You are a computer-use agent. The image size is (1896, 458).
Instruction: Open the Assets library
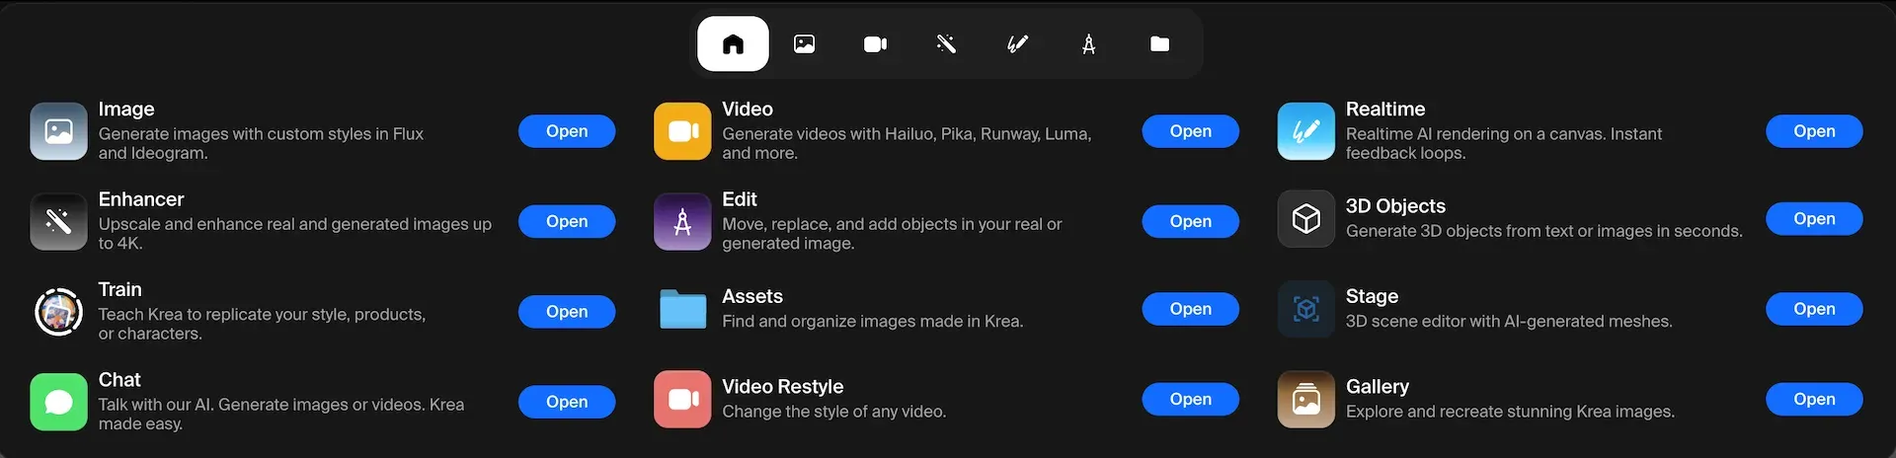coord(1190,309)
